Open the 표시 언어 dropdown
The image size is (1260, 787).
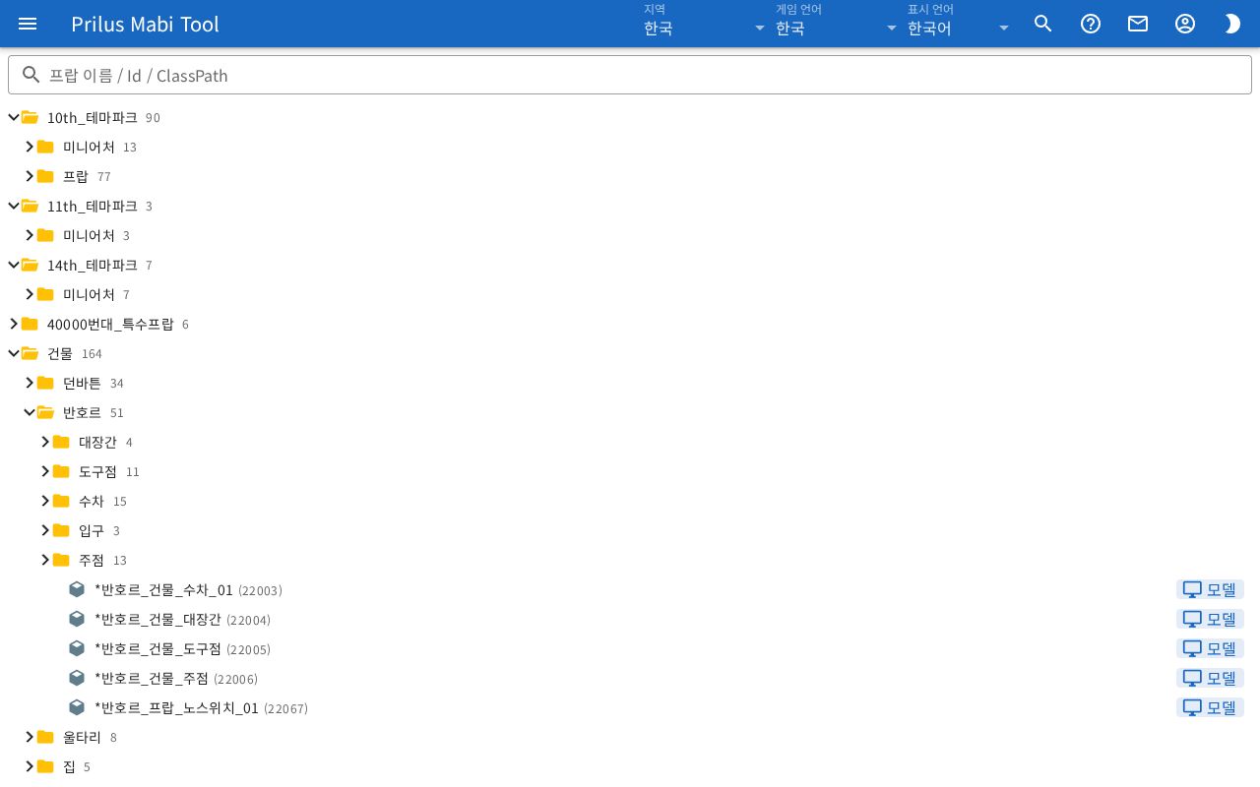coord(959,24)
